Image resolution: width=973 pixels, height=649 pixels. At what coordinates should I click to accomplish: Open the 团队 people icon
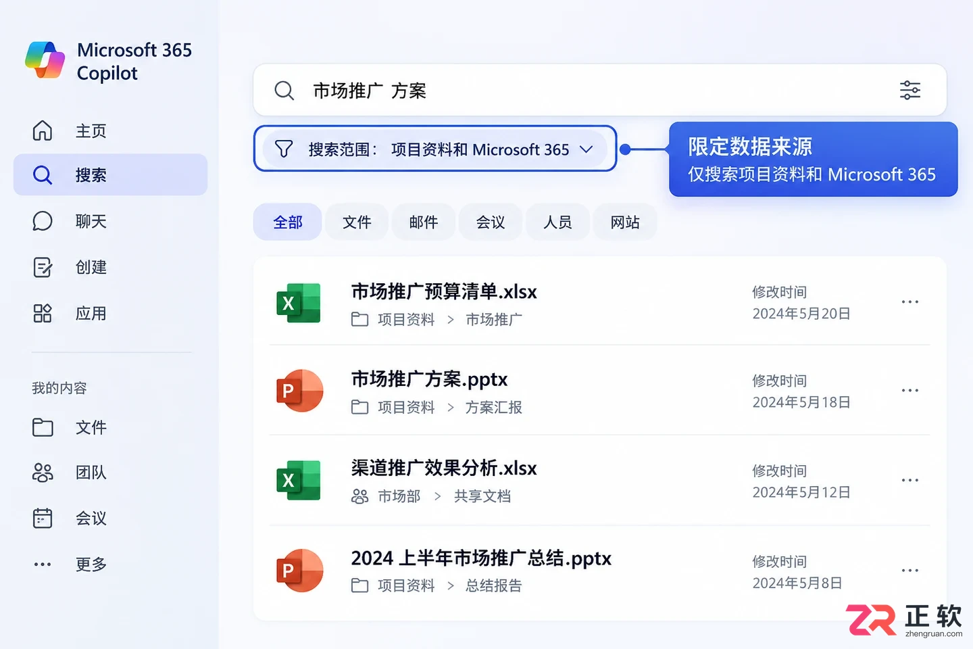click(43, 473)
